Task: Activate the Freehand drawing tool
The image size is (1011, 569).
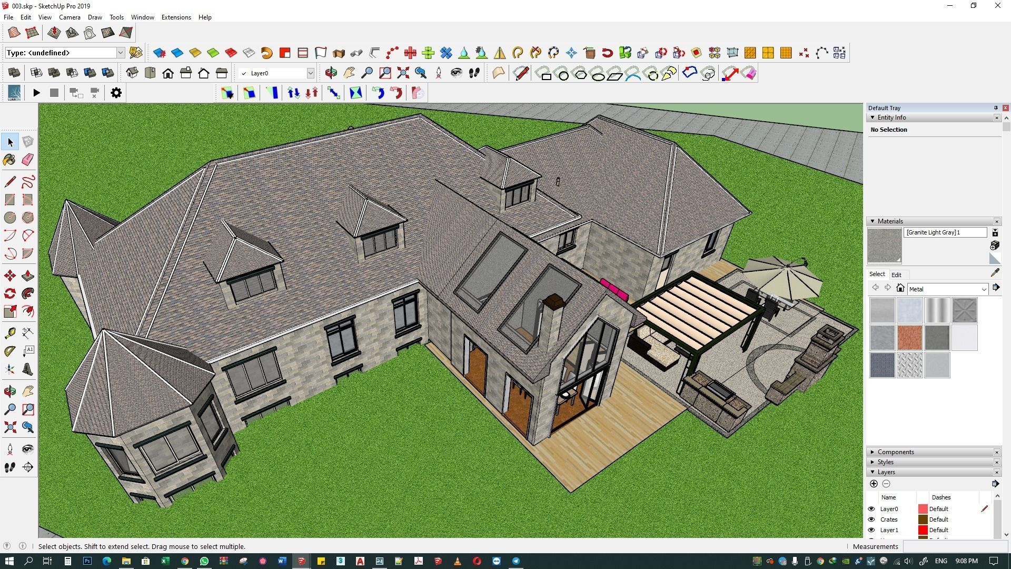Action: tap(28, 182)
